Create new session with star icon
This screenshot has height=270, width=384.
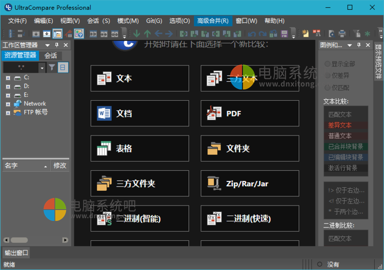point(305,34)
